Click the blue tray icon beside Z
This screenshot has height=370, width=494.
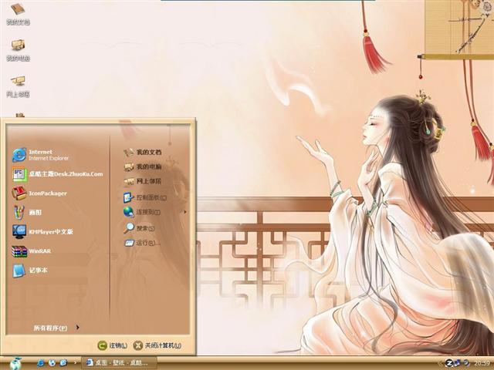click(x=458, y=363)
